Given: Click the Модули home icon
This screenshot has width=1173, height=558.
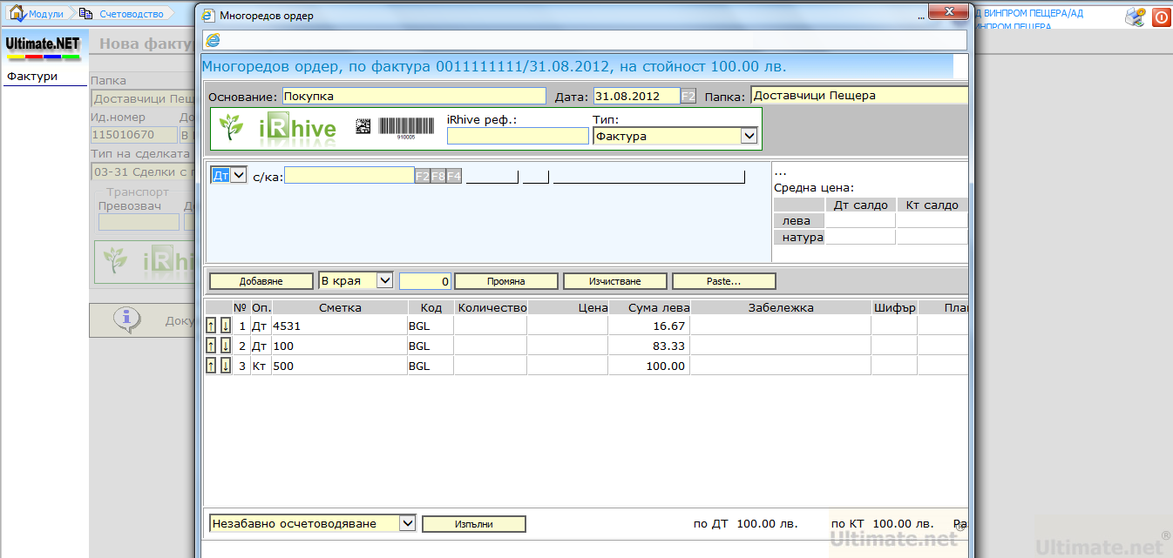Looking at the screenshot, I should [17, 14].
